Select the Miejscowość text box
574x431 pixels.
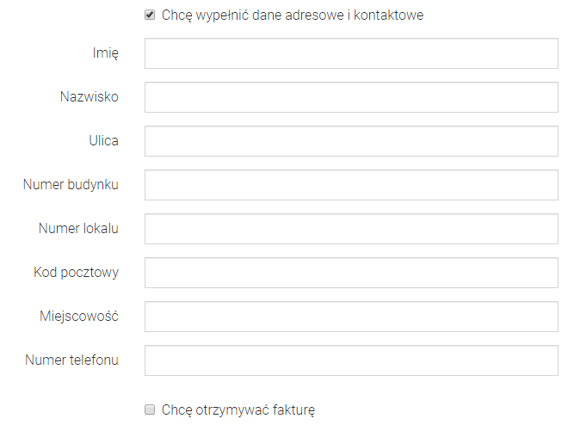351,317
